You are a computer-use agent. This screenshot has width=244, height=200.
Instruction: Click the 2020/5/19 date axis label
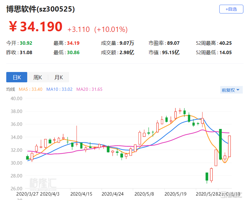tap(175, 194)
